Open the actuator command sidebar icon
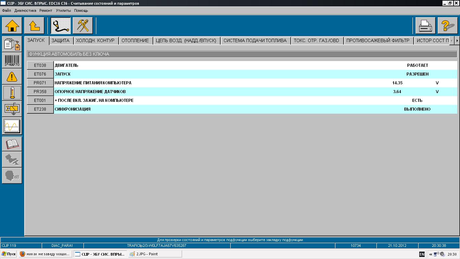The image size is (460, 259). pyautogui.click(x=12, y=109)
